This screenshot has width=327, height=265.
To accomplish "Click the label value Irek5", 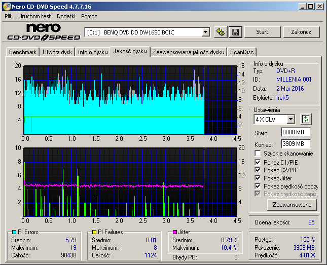I will [x=282, y=98].
